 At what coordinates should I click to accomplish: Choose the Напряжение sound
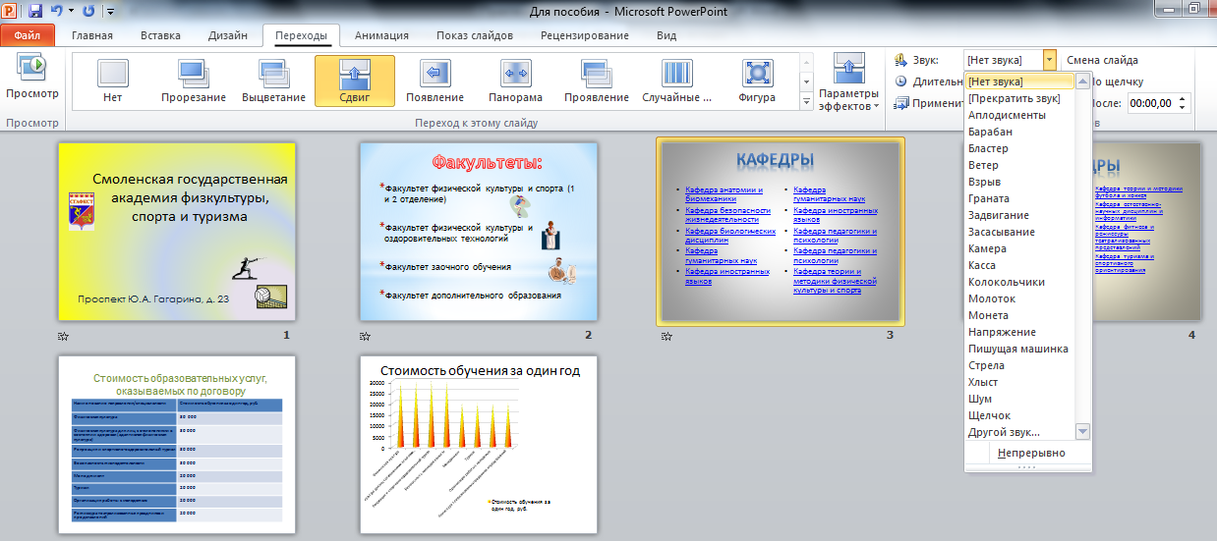click(x=1020, y=332)
